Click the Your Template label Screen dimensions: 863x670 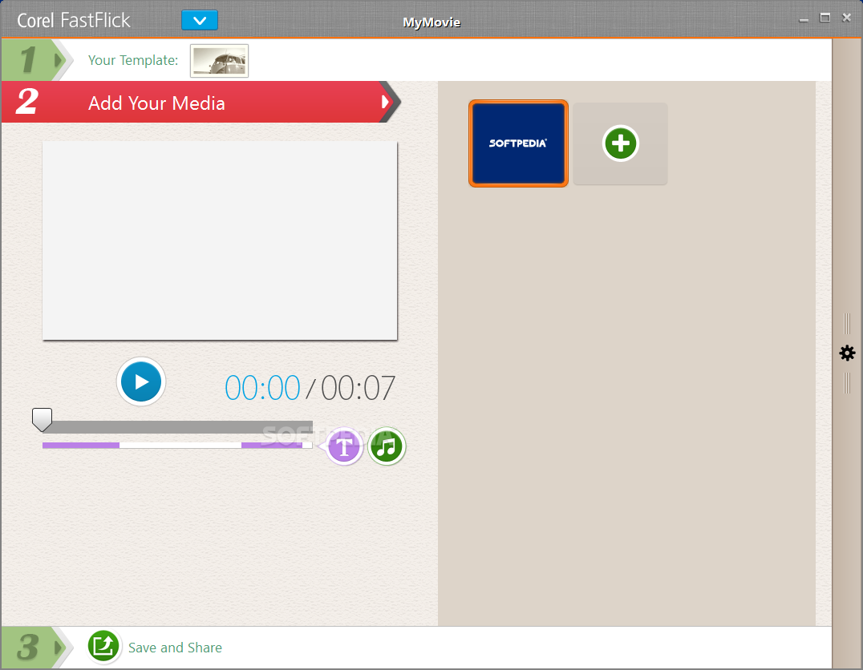coord(133,60)
